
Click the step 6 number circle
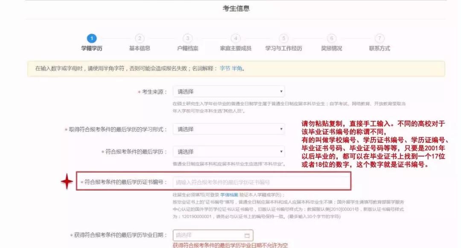332,38
